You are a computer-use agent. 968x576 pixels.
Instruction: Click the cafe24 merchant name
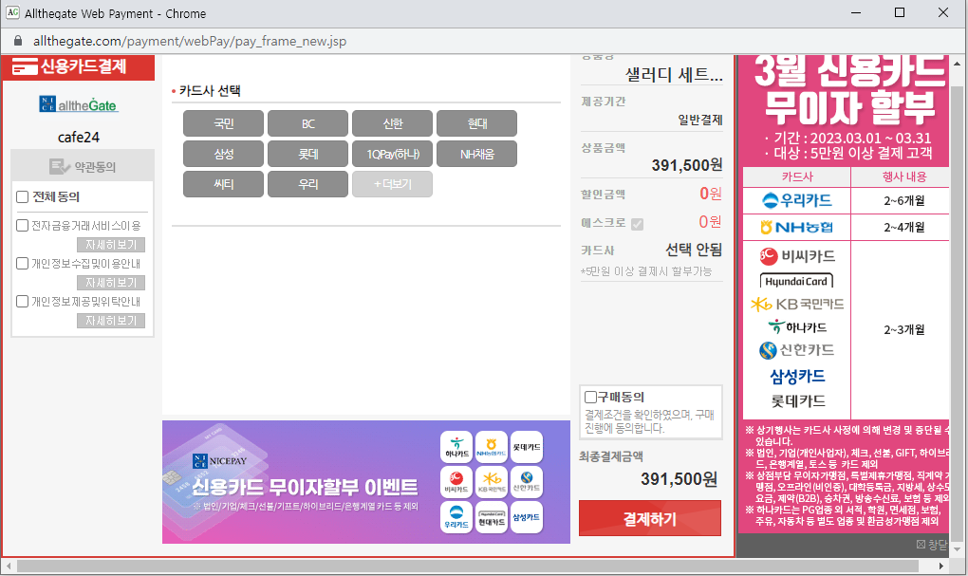tap(79, 137)
